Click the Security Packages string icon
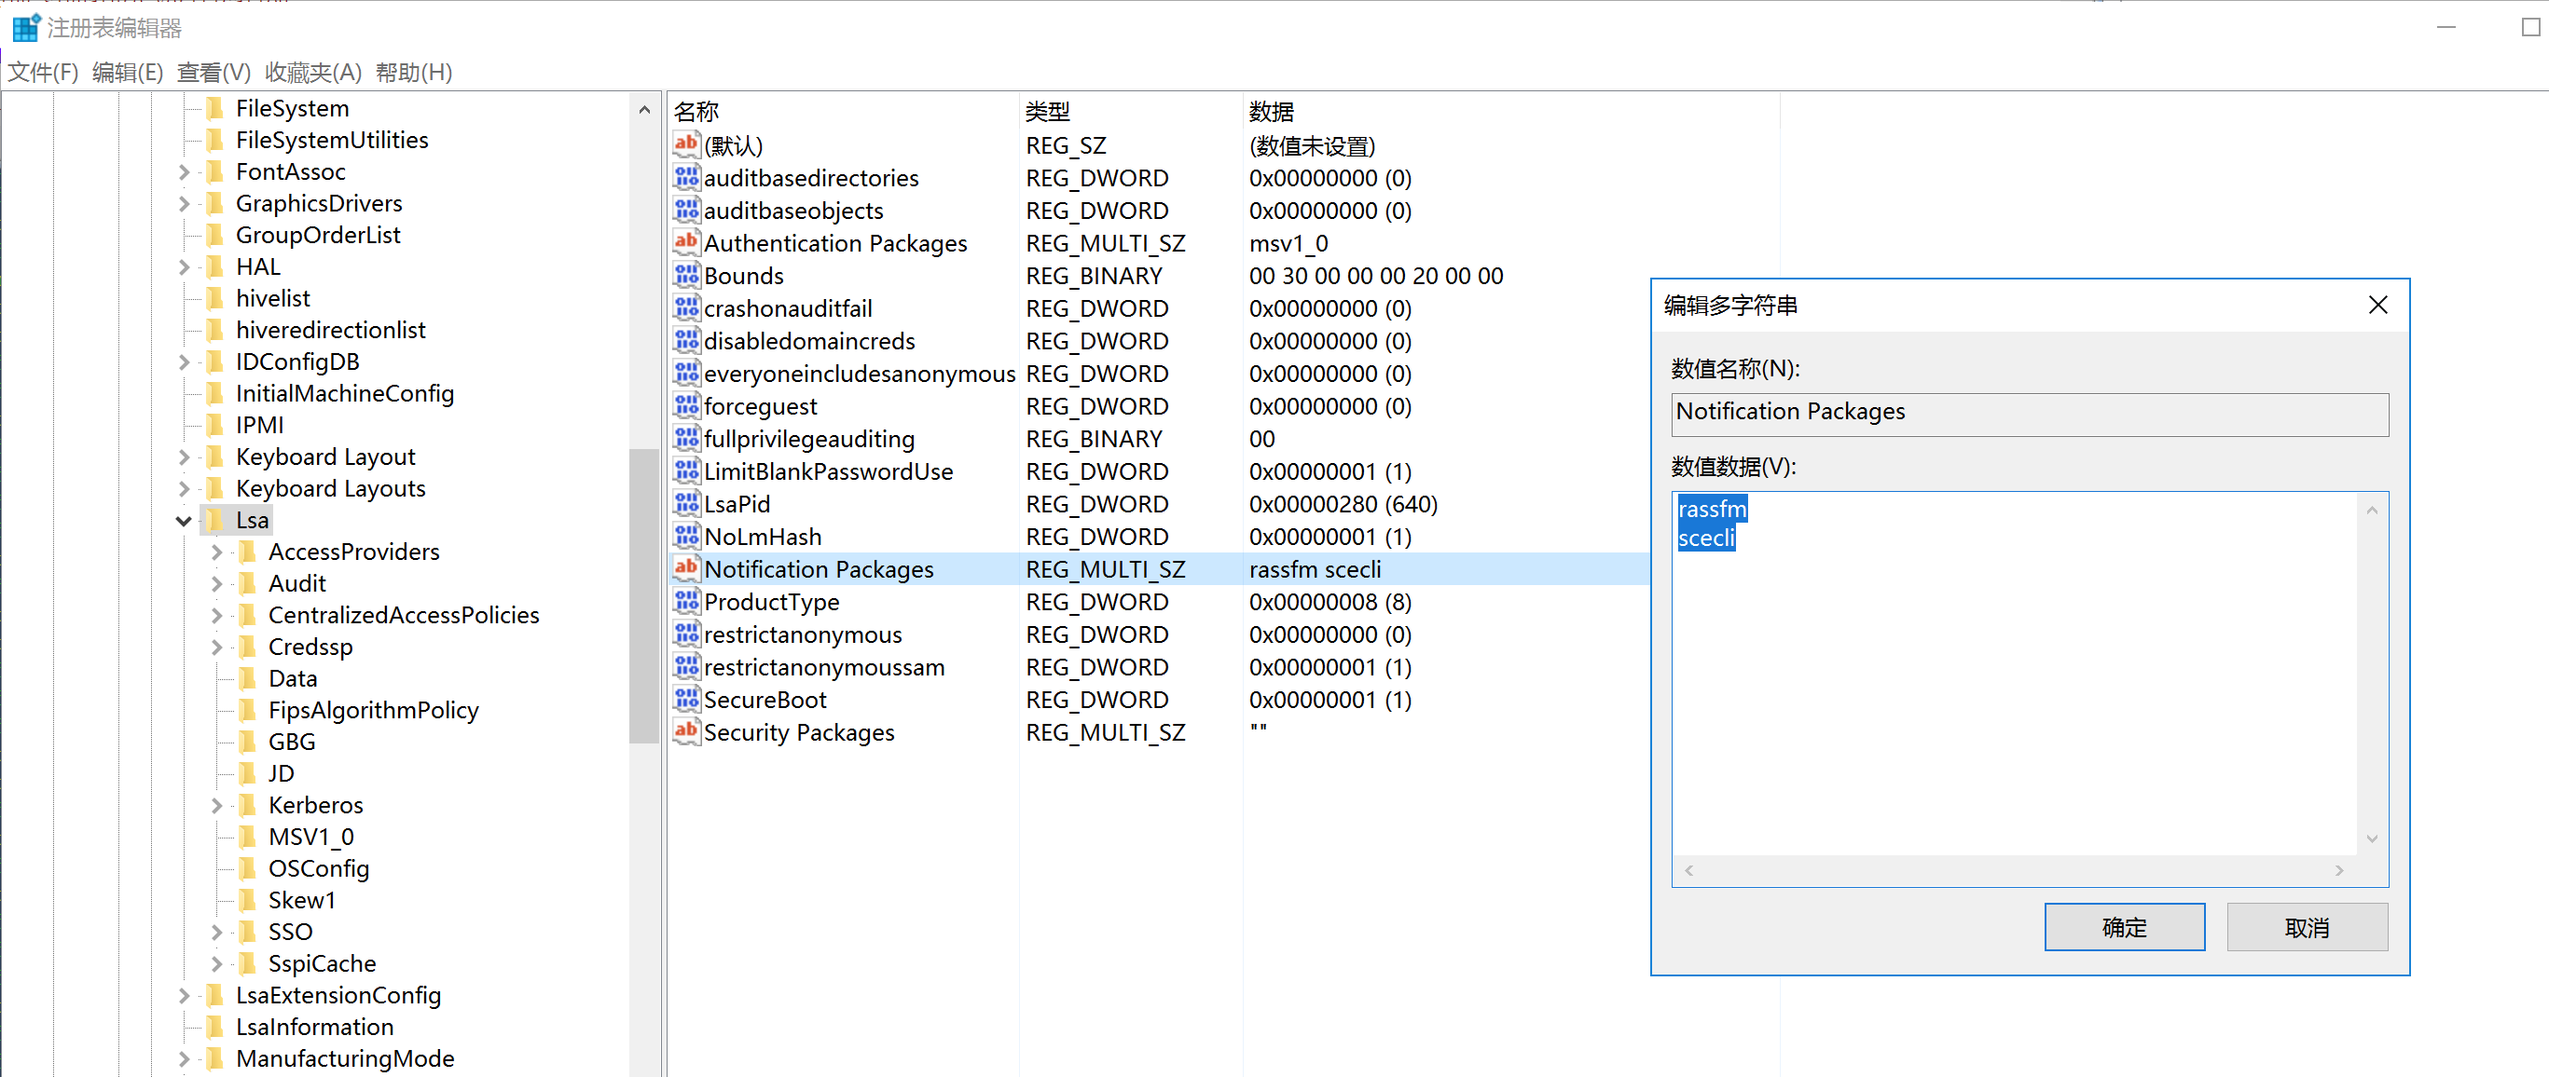Viewport: 2549px width, 1077px height. click(686, 732)
